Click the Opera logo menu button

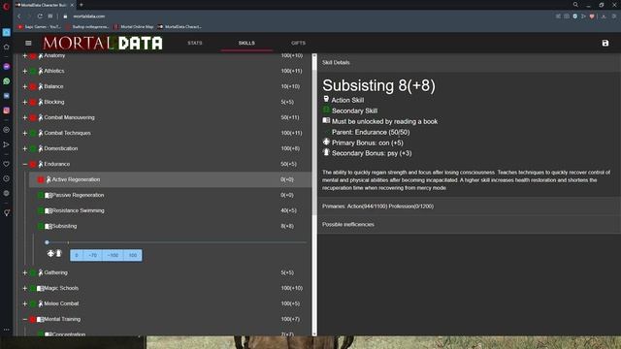click(x=6, y=6)
